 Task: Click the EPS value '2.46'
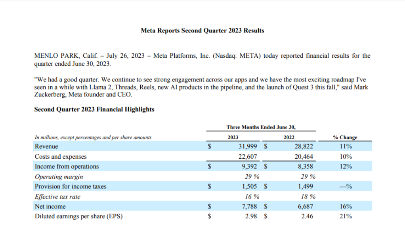(307, 216)
